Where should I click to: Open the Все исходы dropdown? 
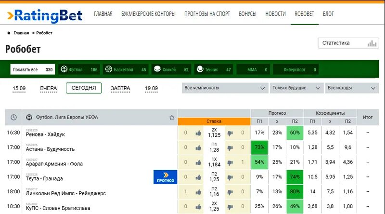click(x=352, y=88)
